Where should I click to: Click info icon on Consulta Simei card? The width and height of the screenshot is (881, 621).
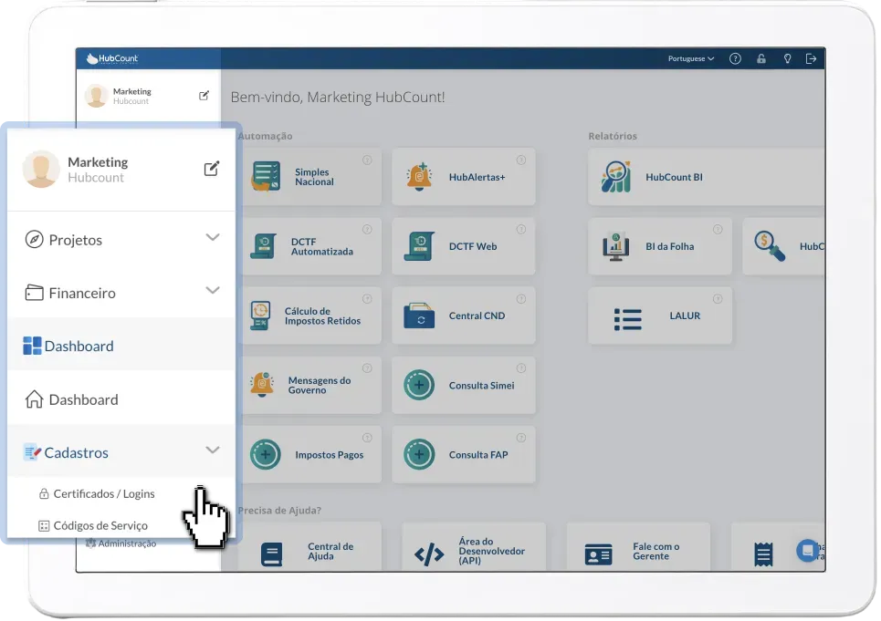tap(521, 368)
